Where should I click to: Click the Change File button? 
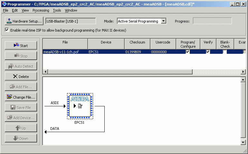[x=21, y=97]
